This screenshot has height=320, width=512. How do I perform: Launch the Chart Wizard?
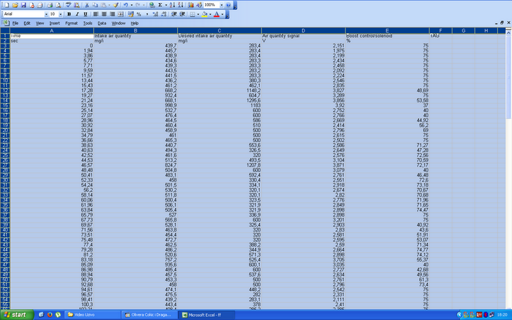click(190, 5)
